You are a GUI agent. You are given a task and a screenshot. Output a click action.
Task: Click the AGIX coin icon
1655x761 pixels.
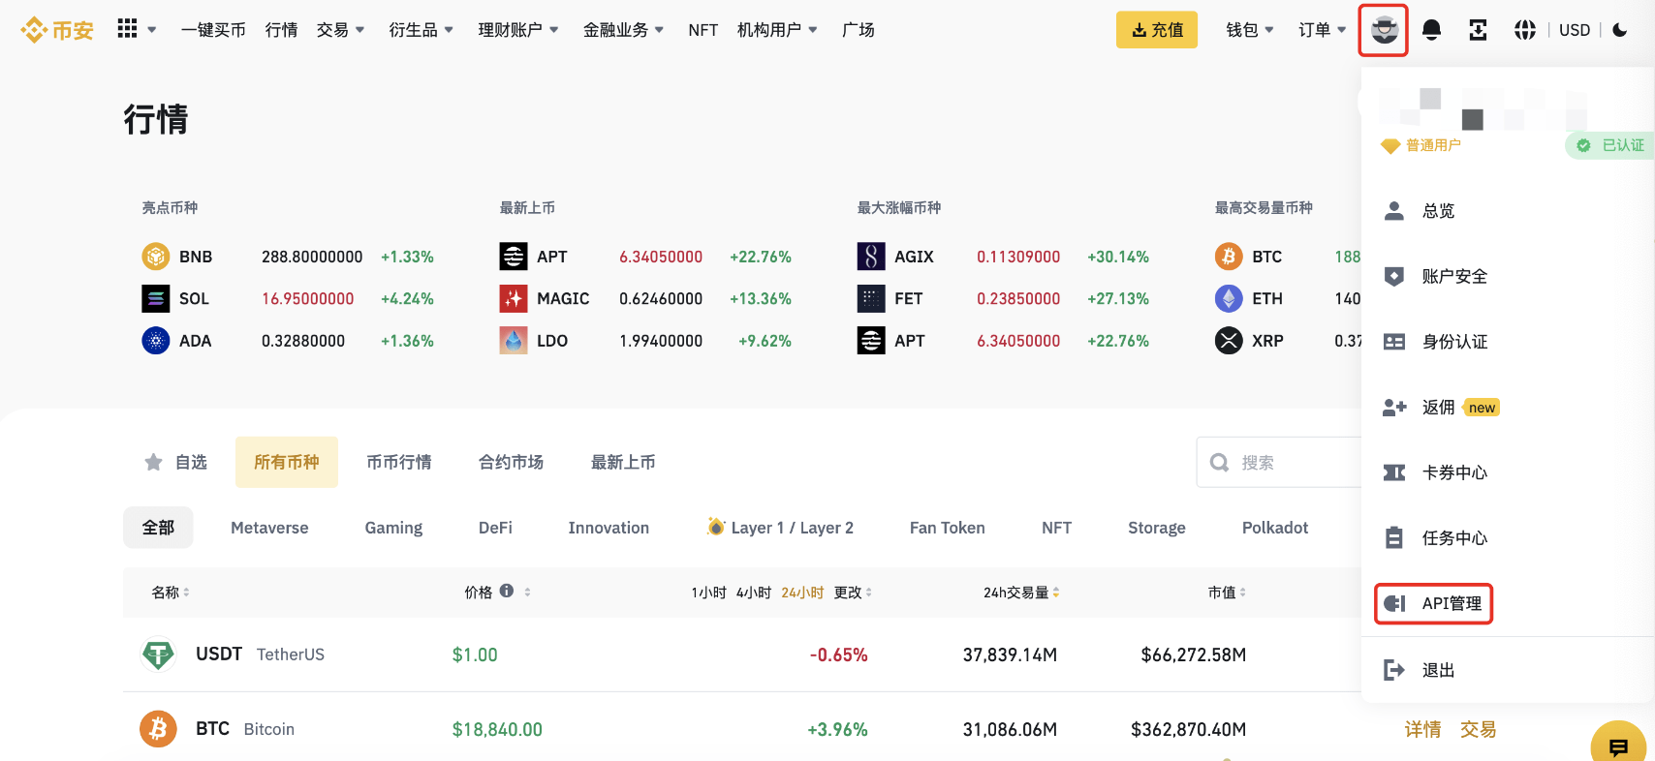click(x=871, y=257)
